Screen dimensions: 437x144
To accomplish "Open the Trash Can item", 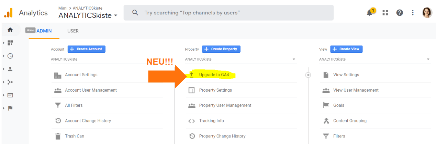I will [75, 136].
